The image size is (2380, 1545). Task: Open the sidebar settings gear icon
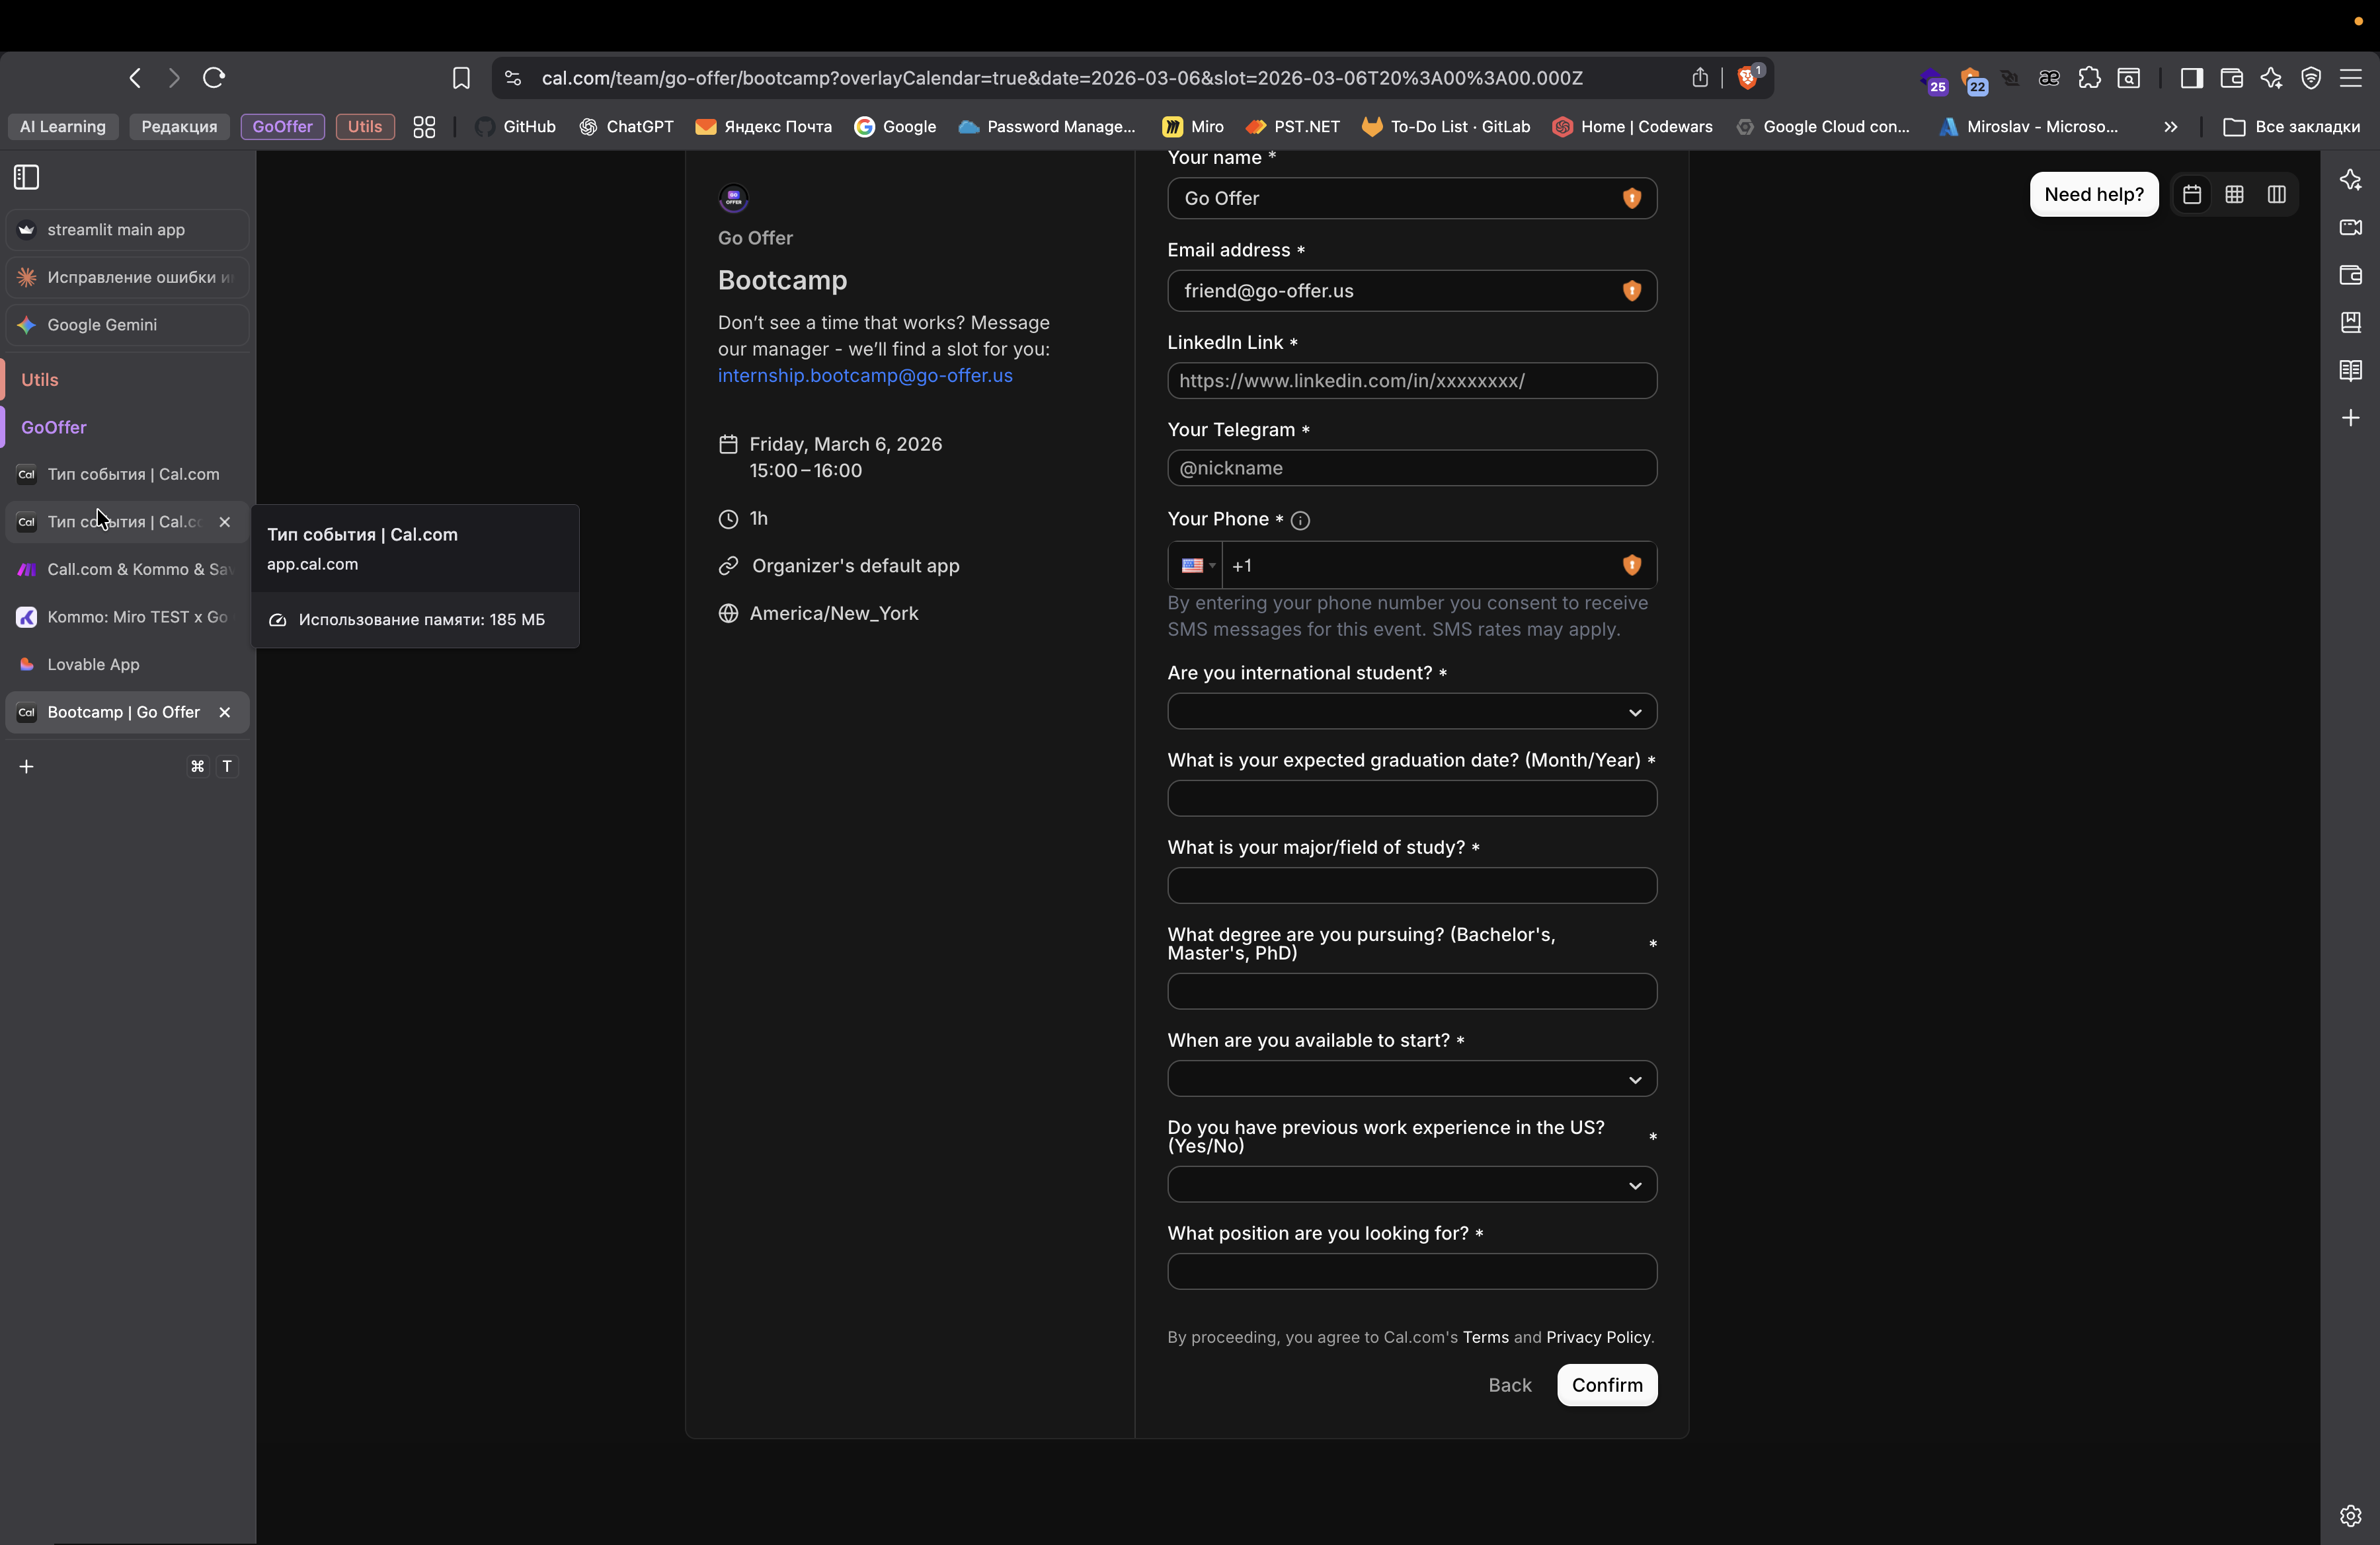(x=2350, y=1515)
